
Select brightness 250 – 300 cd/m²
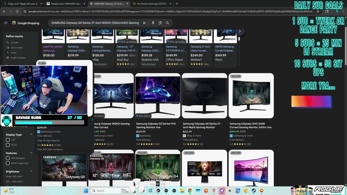click(14, 181)
